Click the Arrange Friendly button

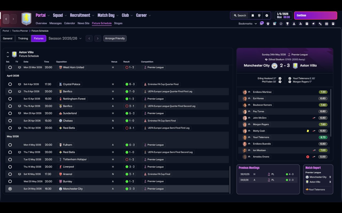[x=115, y=39]
